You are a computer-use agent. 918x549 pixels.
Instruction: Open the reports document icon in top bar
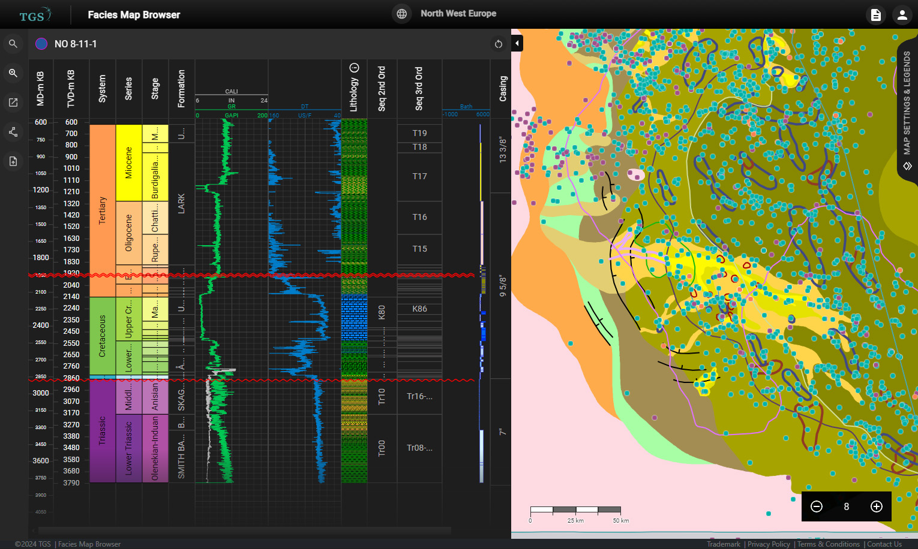point(875,14)
